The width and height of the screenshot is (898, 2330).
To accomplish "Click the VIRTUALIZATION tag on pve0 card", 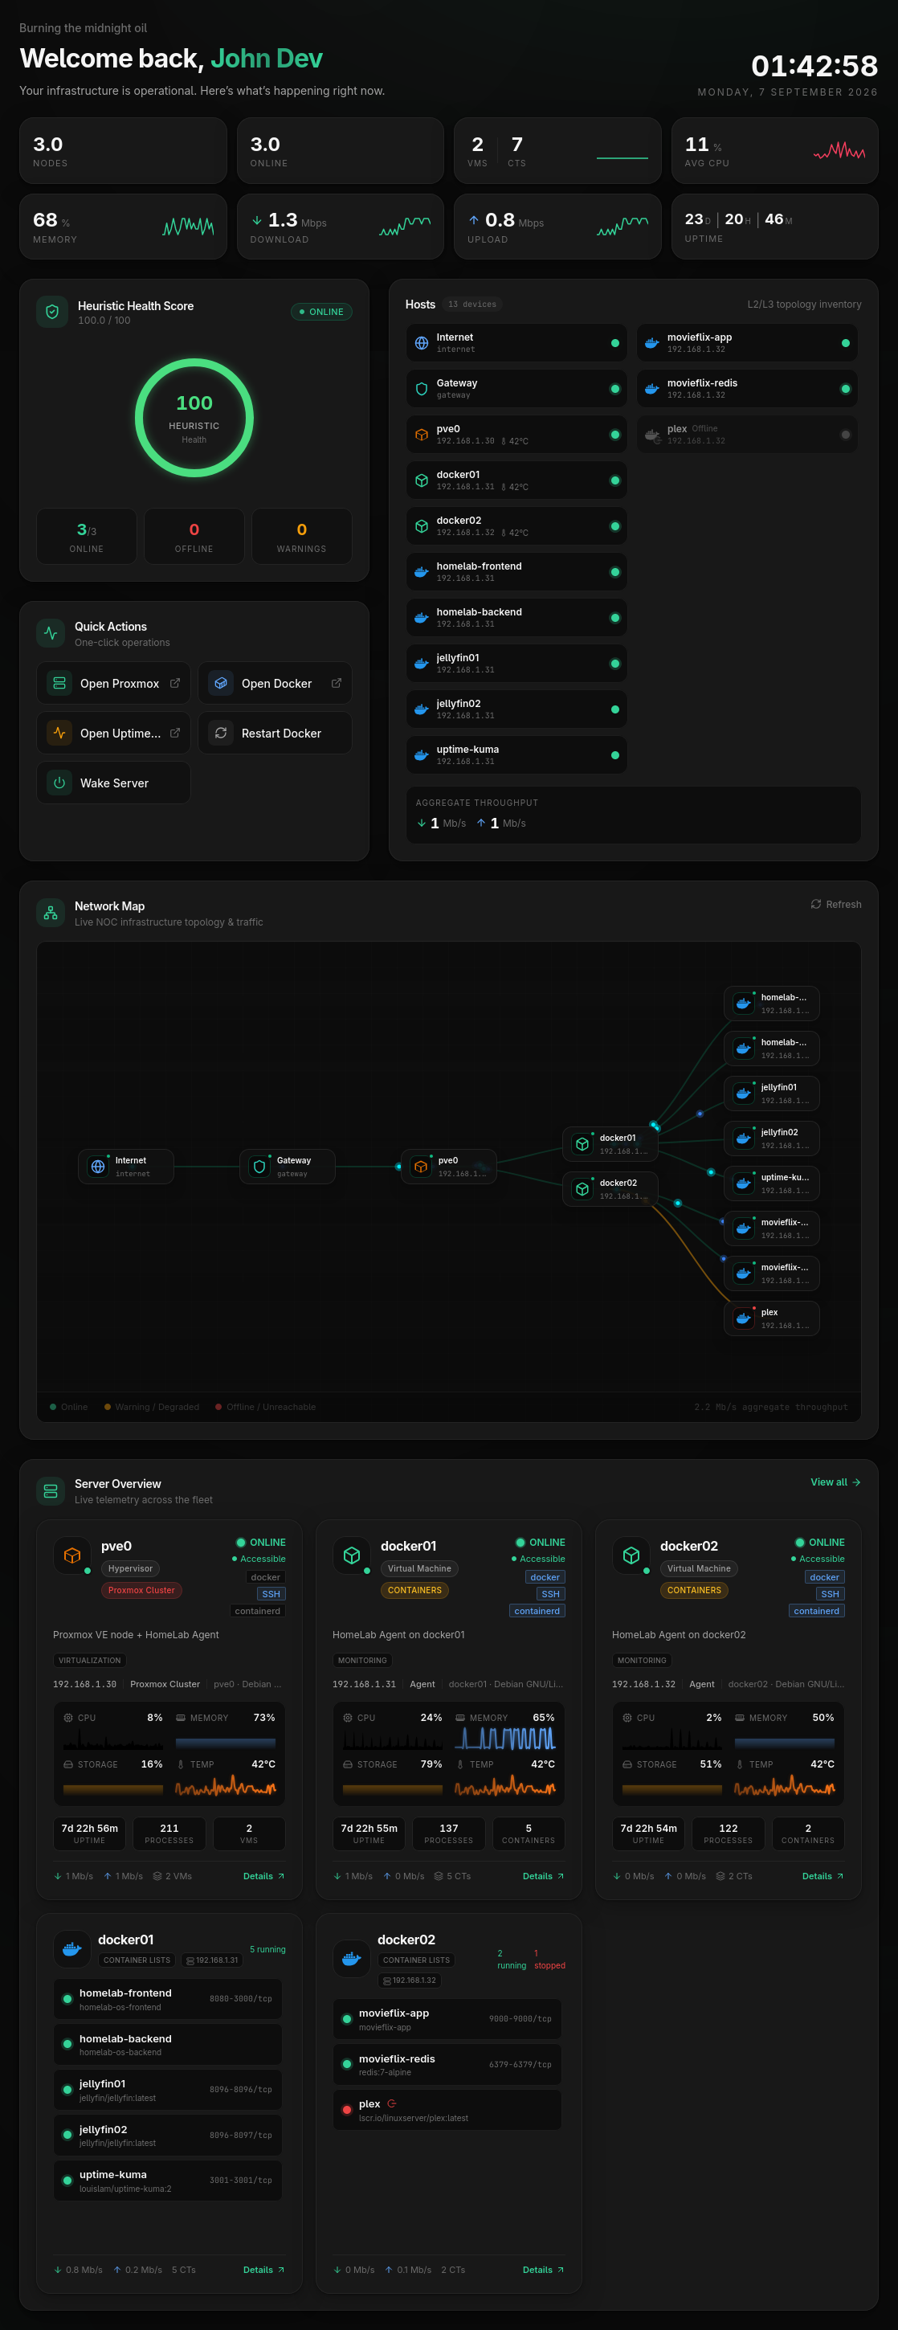I will point(89,1661).
